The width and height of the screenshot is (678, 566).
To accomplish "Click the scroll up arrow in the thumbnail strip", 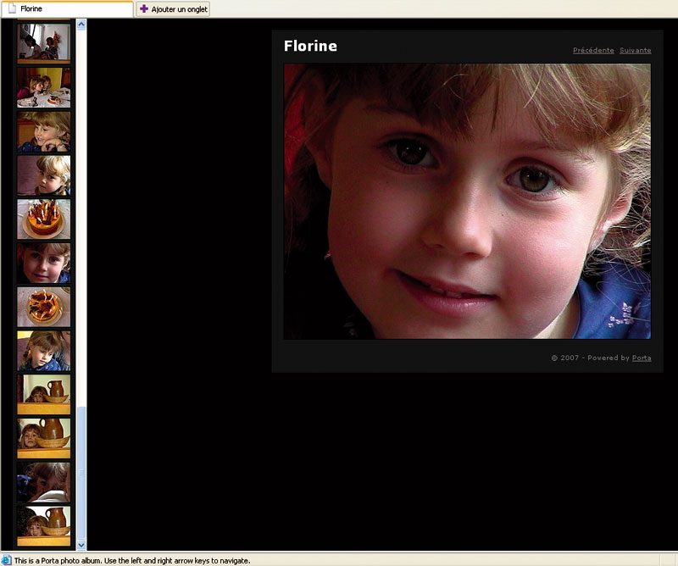I will click(81, 25).
